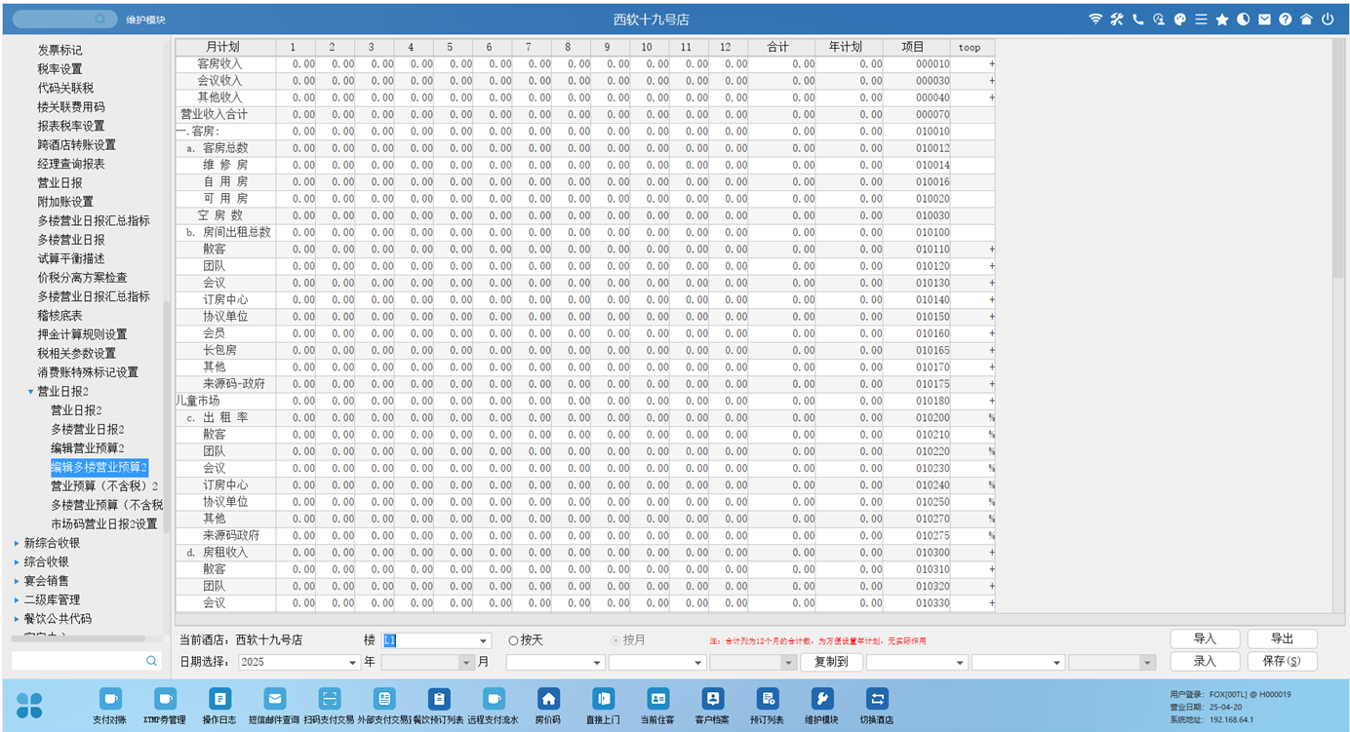The width and height of the screenshot is (1350, 732).
Task: Click the list menu icon in title bar
Action: click(1201, 19)
